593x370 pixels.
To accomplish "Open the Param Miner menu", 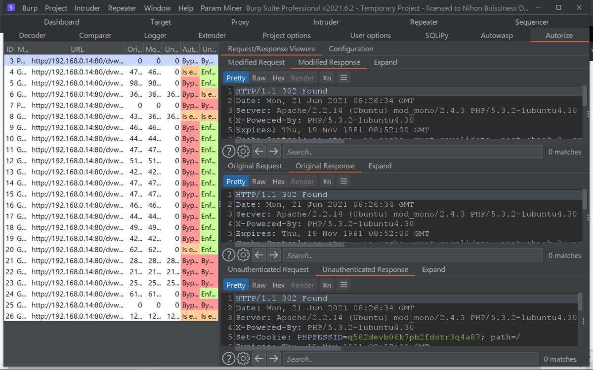I will 222,8.
